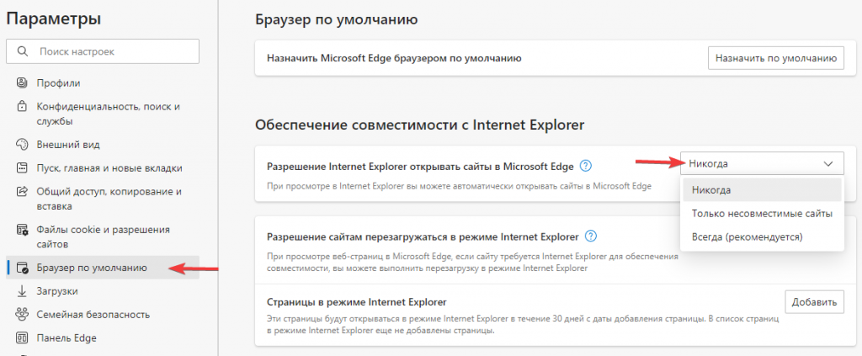This screenshot has height=356, width=862.
Task: Click the Добавить button
Action: click(x=814, y=302)
